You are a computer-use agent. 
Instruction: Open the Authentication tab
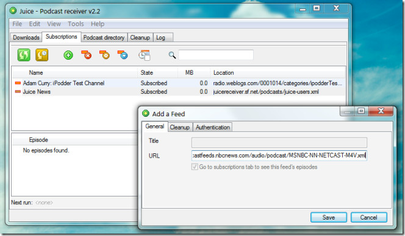pos(213,127)
